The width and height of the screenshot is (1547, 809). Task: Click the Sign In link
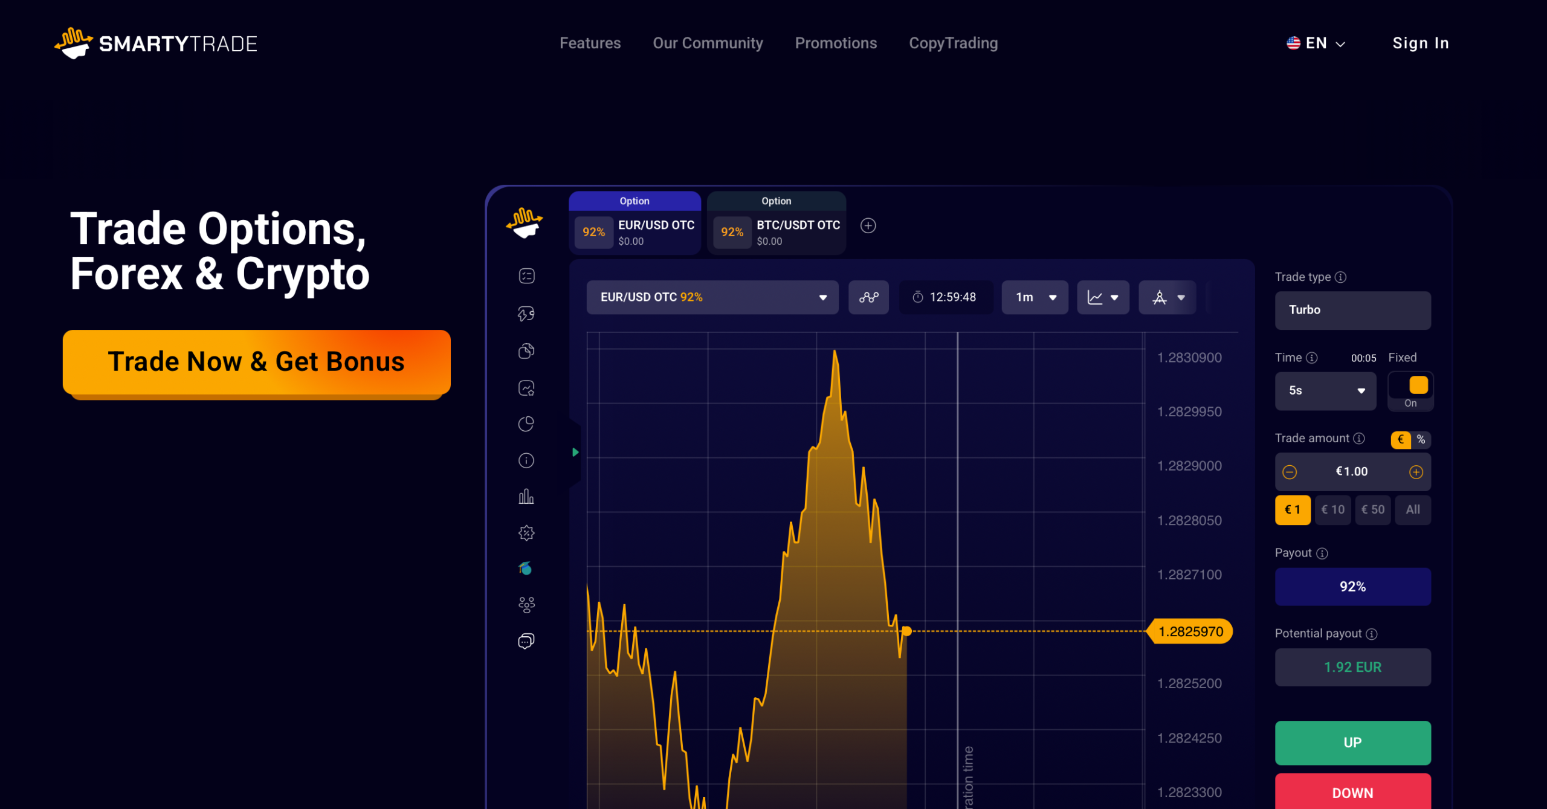[1421, 44]
